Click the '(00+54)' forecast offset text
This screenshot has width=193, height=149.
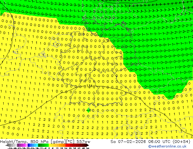point(182,142)
